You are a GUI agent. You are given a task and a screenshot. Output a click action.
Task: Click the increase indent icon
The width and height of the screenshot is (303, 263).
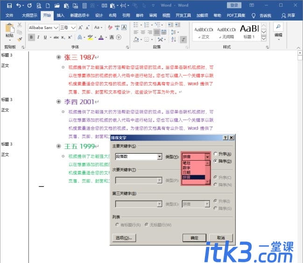pos(177,25)
